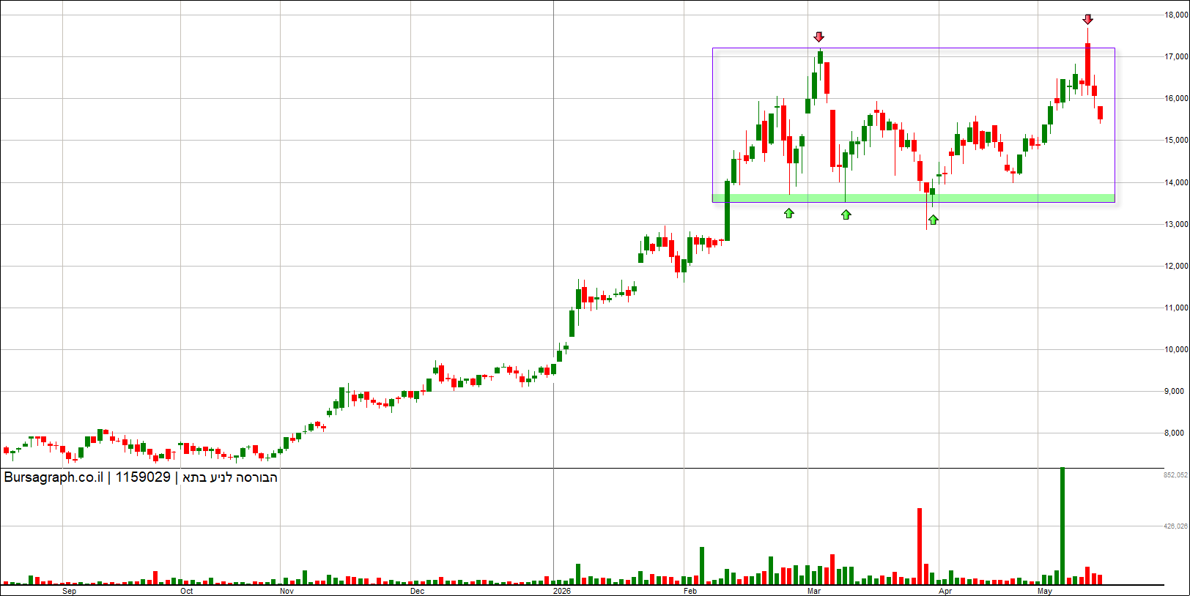Screen dimensions: 1190x596
Task: Click the 18,000 price axis label
Action: click(x=1176, y=15)
